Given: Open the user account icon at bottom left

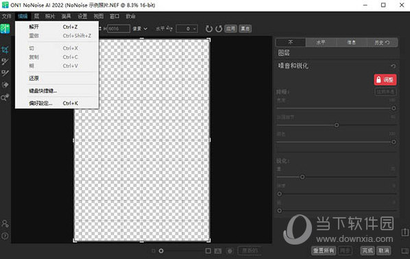Looking at the screenshot, I should [x=5, y=223].
